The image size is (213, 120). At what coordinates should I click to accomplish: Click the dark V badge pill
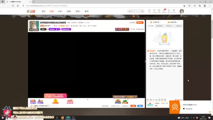pos(43,29)
